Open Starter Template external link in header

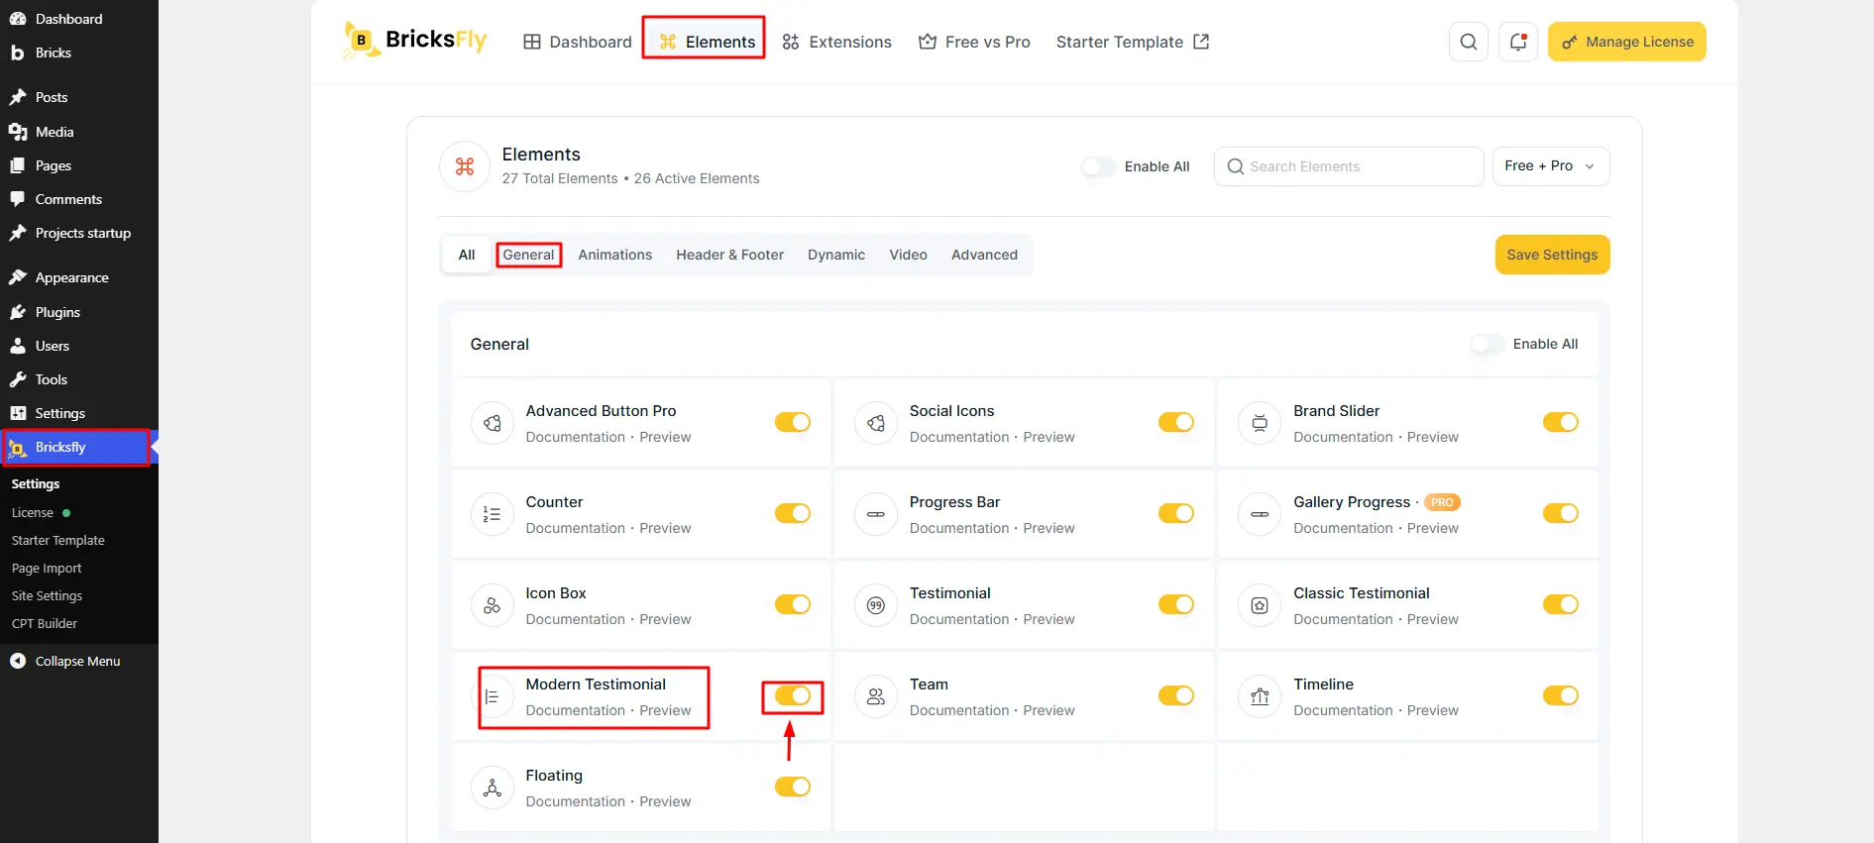tap(1133, 42)
